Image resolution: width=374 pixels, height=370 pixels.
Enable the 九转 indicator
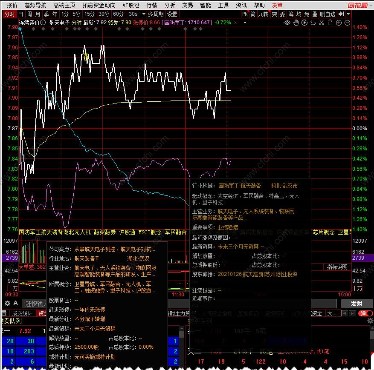coord(263,14)
